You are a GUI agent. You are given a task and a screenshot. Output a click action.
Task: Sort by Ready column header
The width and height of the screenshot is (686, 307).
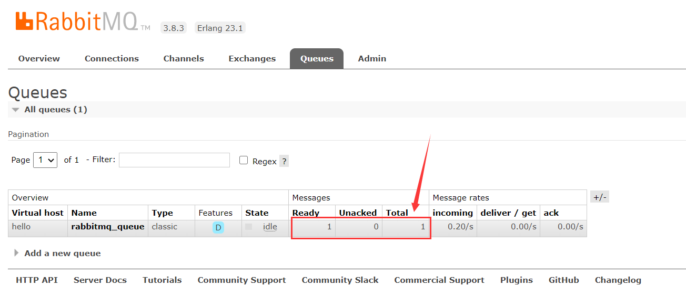point(306,213)
